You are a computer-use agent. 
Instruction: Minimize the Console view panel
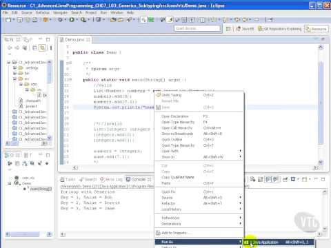click(316, 178)
